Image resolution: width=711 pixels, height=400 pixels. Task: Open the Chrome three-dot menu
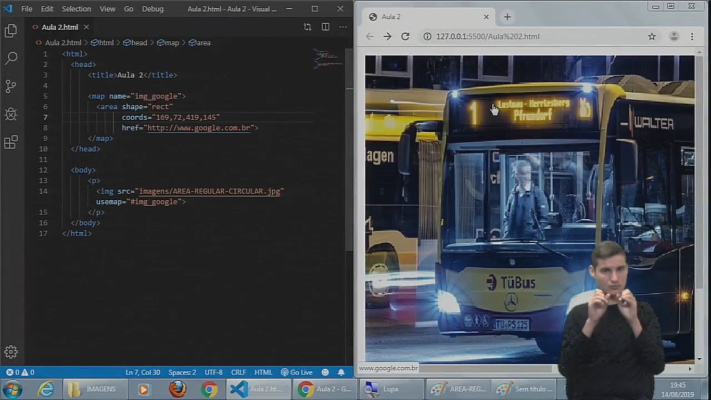pyautogui.click(x=692, y=36)
